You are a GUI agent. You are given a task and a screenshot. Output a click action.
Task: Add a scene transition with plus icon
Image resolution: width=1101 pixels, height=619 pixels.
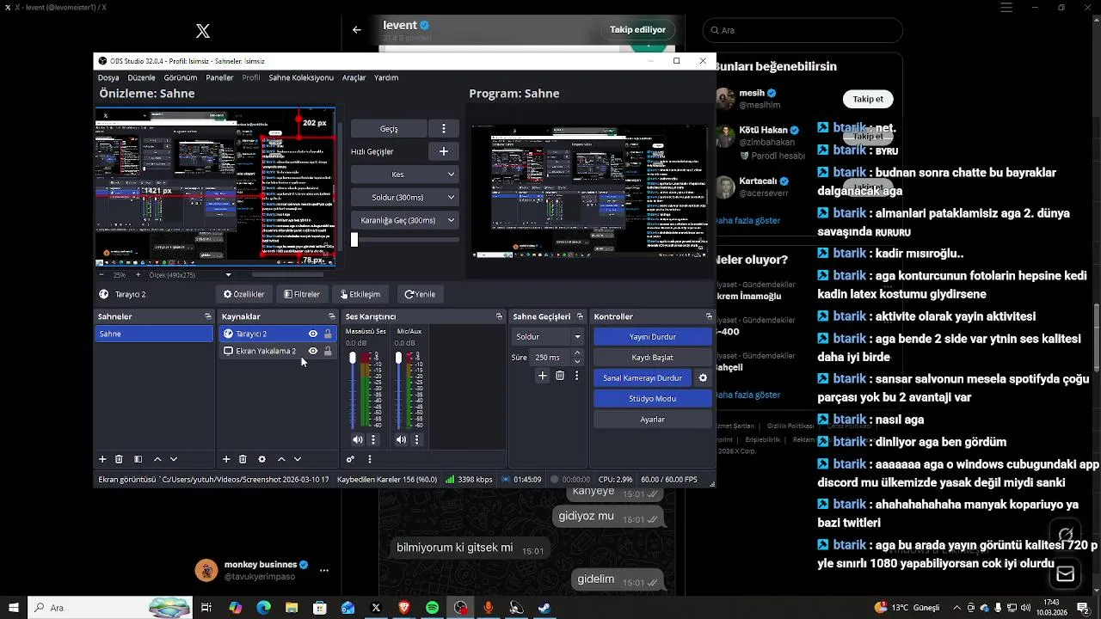click(542, 376)
